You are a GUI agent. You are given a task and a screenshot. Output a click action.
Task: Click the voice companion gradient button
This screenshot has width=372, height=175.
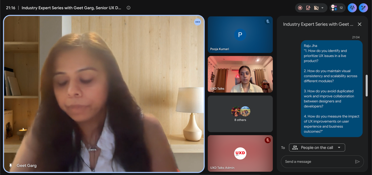352,8
